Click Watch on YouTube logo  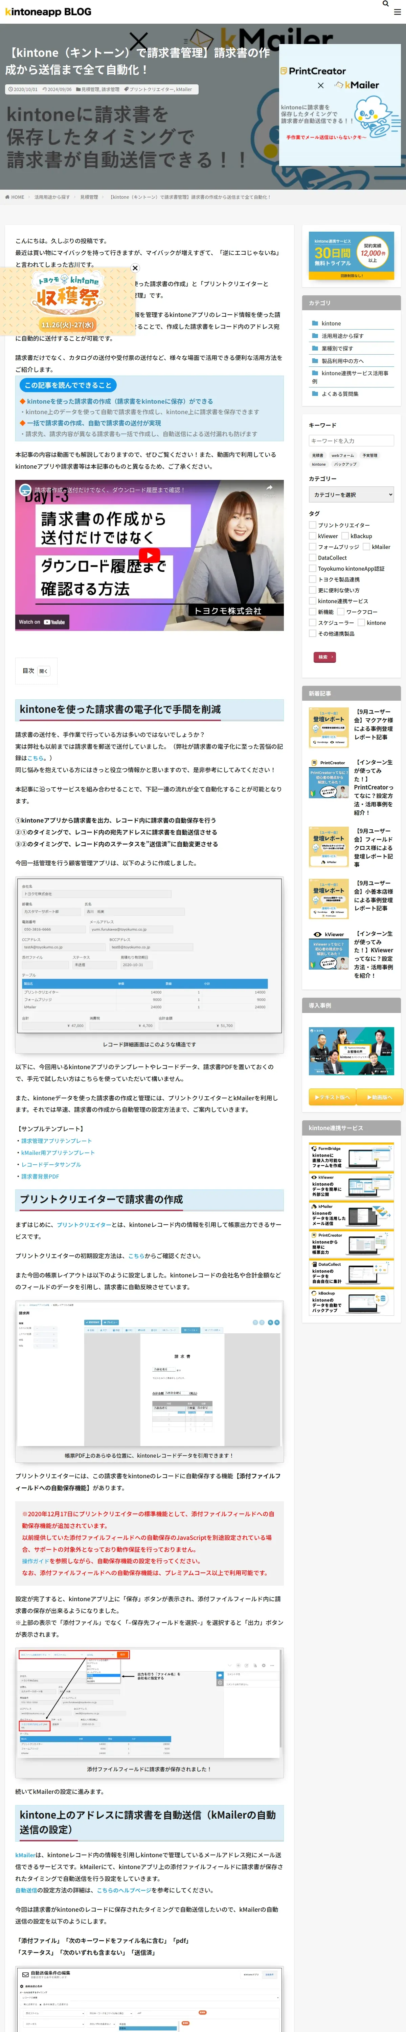click(43, 621)
